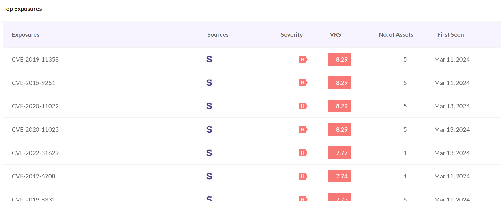Sort by the VRS column header

(335, 35)
